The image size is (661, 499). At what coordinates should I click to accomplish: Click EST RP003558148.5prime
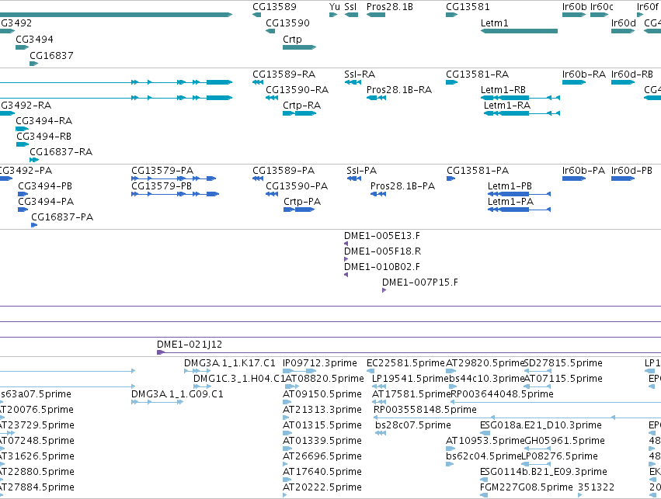click(x=425, y=411)
